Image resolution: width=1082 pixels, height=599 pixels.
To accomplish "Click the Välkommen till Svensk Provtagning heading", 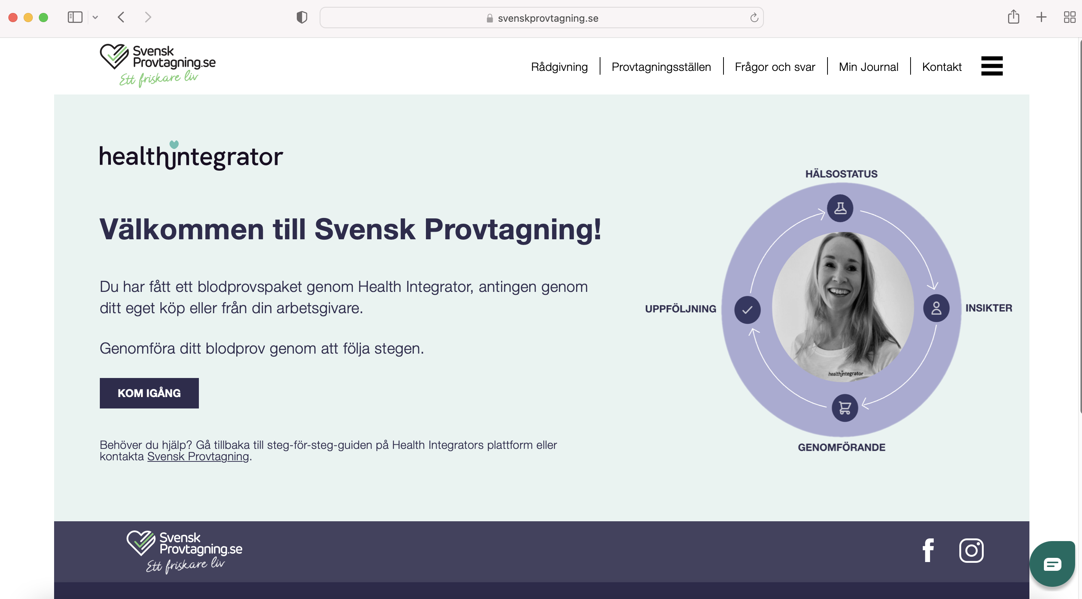I will pos(350,229).
